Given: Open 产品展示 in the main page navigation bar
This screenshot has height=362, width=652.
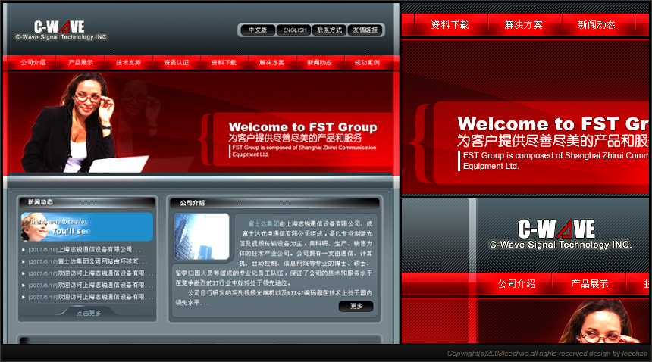Looking at the screenshot, I should tap(80, 63).
